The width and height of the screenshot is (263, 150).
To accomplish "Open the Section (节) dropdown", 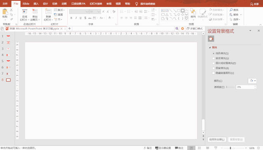I will coord(58,19).
